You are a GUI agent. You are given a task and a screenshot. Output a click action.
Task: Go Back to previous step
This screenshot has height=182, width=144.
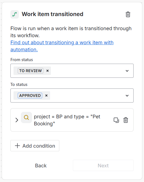[x=41, y=165]
